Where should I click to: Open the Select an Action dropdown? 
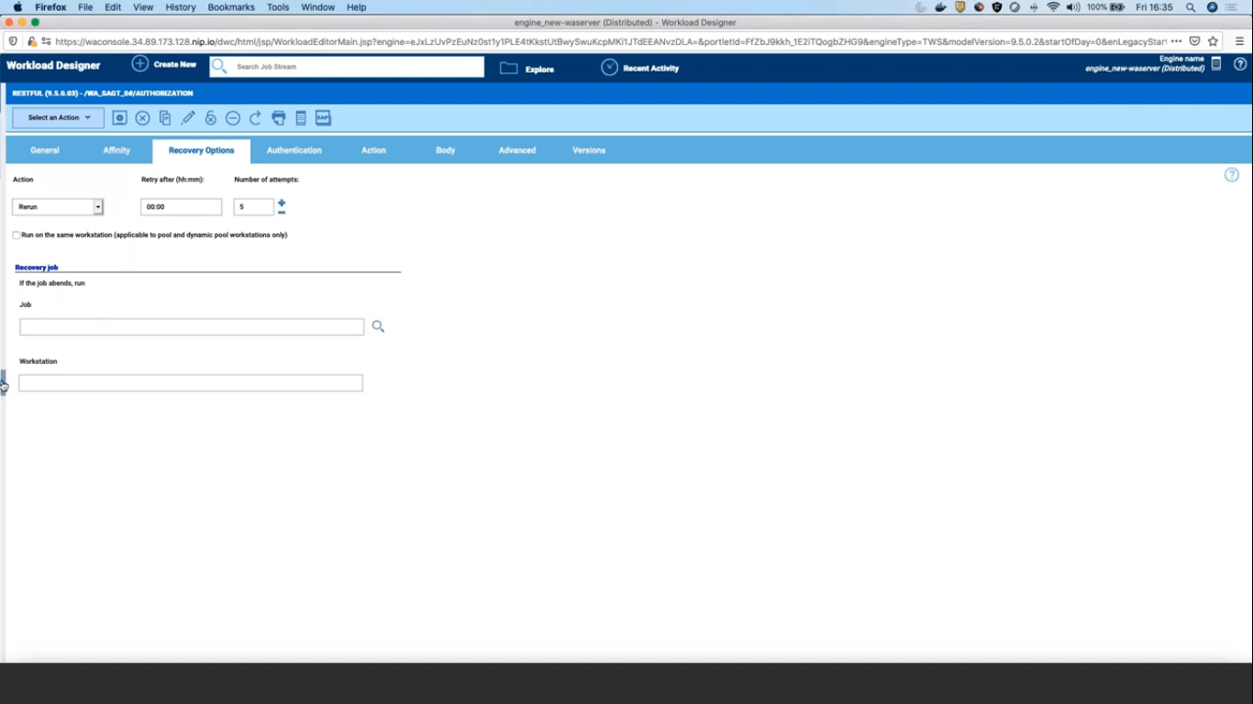[x=58, y=118]
